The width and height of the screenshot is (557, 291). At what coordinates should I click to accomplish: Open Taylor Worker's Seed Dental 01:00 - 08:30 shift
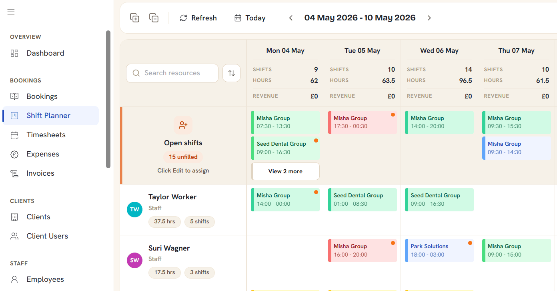[363, 200]
